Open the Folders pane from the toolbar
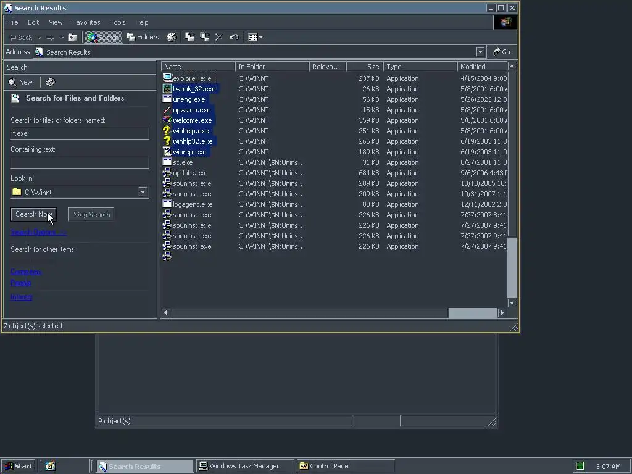The height and width of the screenshot is (474, 632). [x=143, y=37]
